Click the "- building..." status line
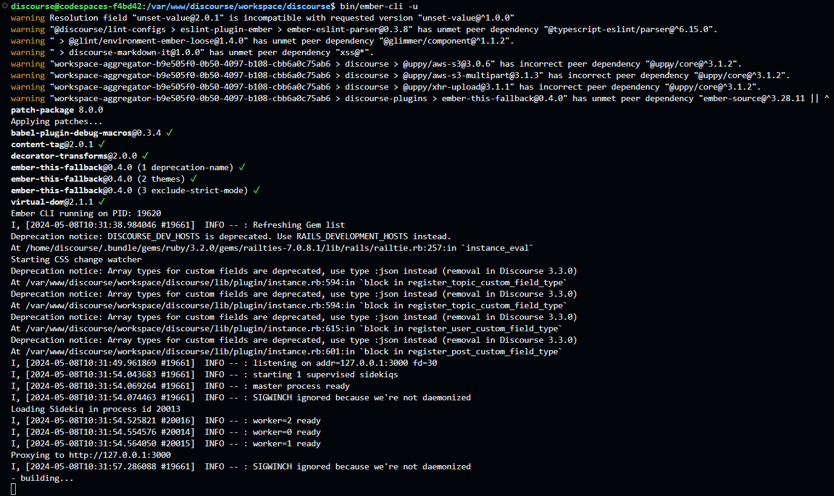Image resolution: width=834 pixels, height=496 pixels. 42,478
